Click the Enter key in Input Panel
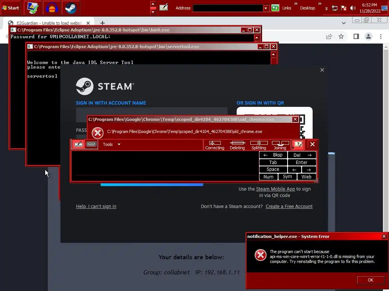 pos(302,162)
